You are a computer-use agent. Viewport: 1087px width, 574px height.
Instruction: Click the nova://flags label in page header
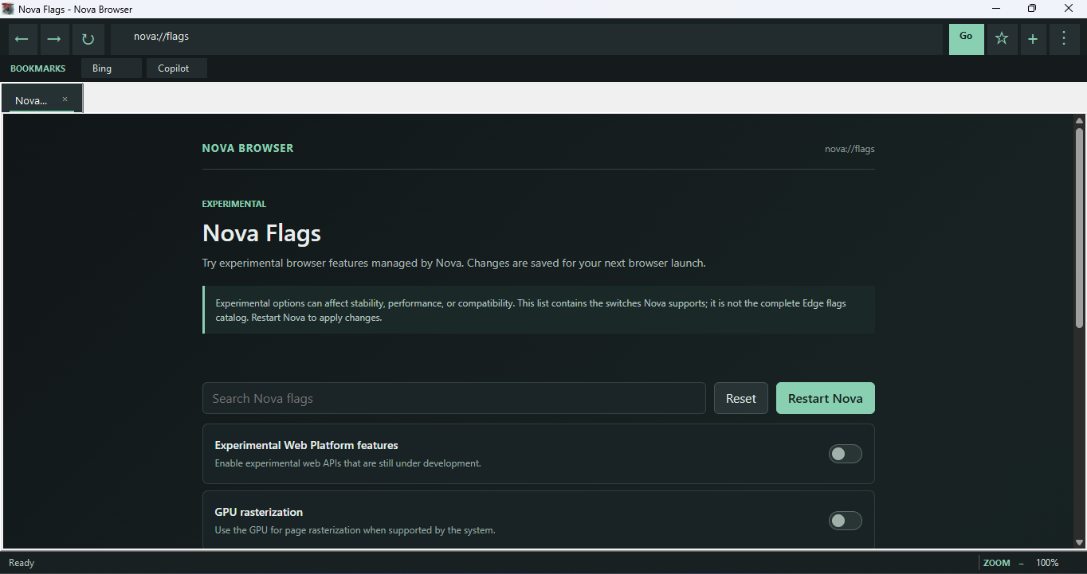point(850,149)
